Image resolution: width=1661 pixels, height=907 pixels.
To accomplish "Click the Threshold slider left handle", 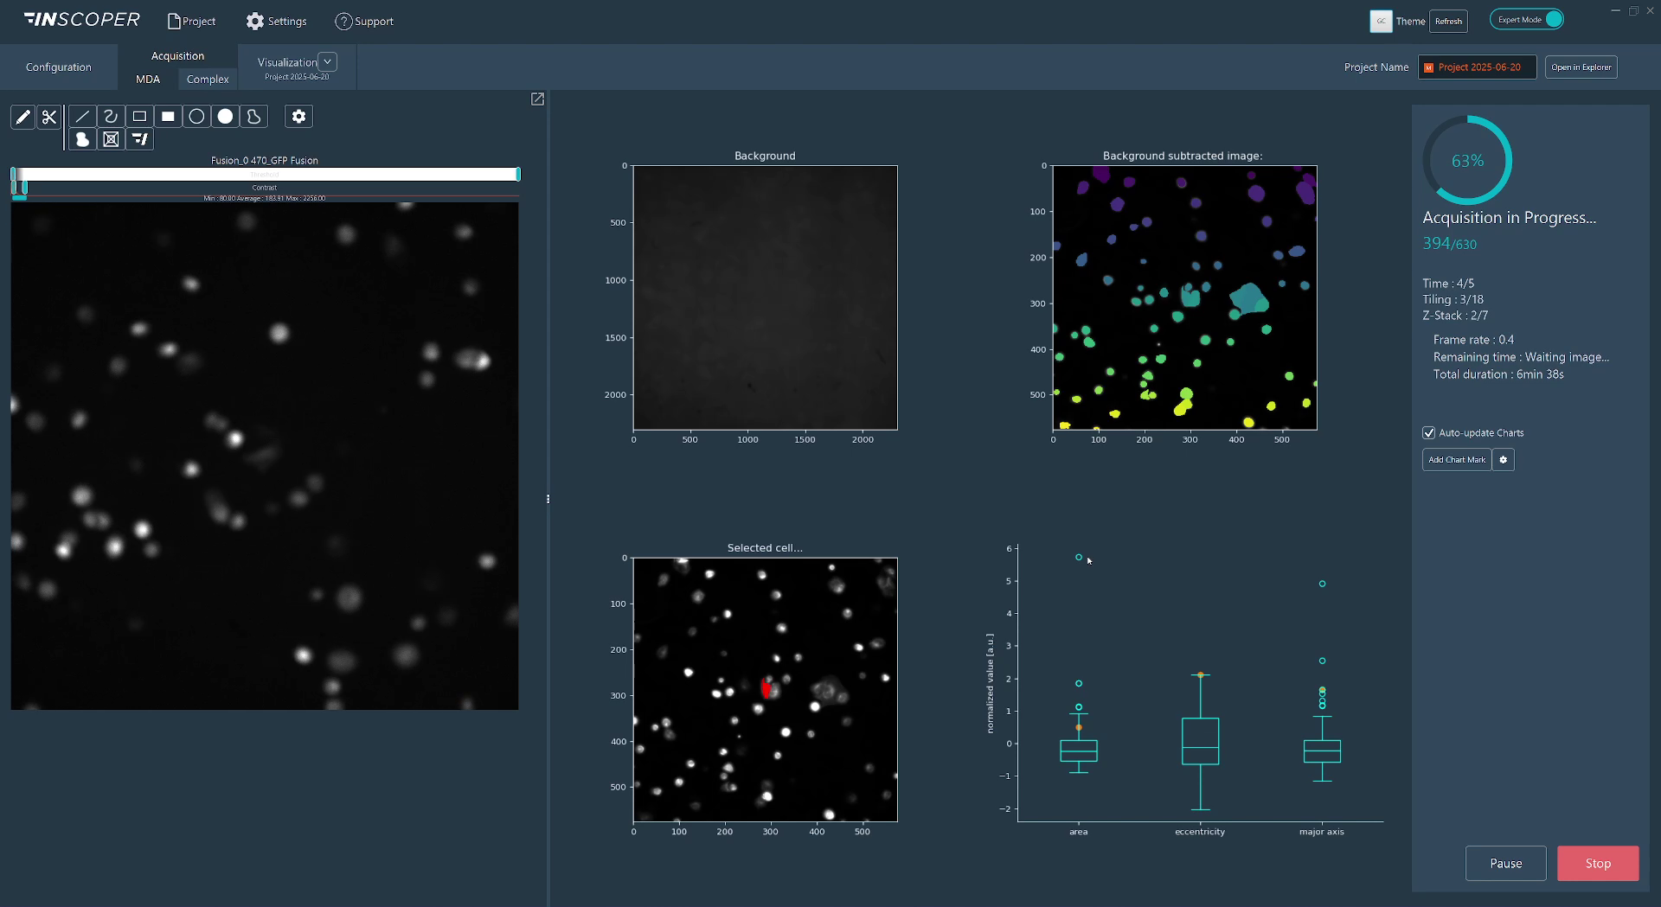I will point(14,175).
